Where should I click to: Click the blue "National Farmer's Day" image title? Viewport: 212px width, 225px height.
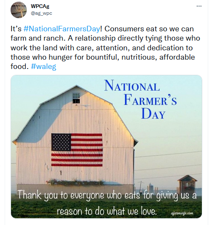coord(140,99)
